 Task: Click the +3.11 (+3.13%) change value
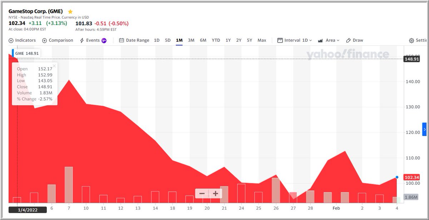point(48,23)
